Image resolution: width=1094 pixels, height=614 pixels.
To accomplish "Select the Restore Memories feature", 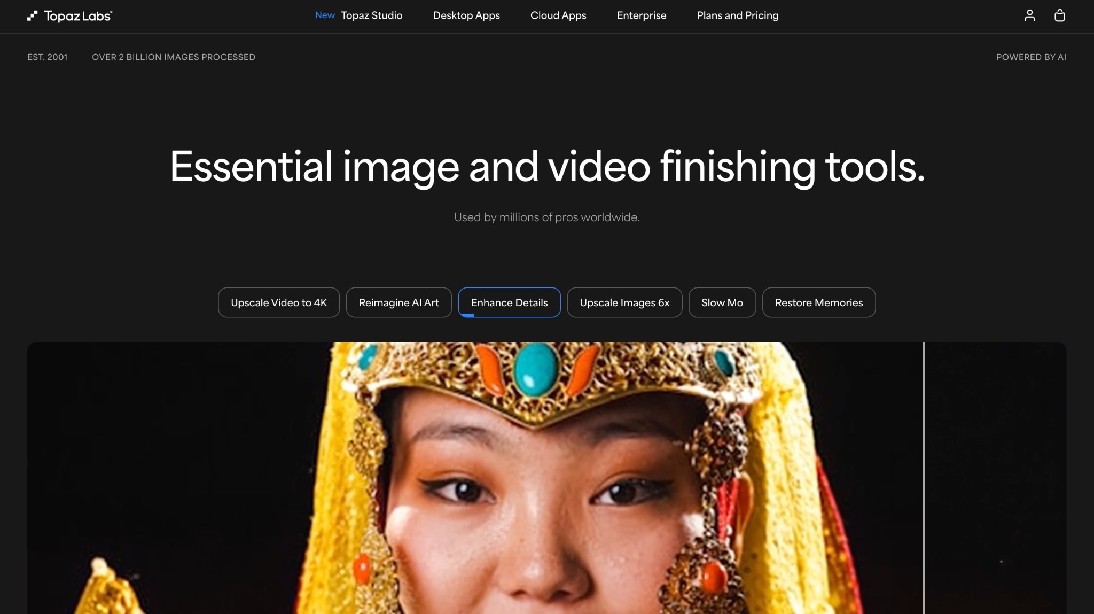I will coord(819,302).
